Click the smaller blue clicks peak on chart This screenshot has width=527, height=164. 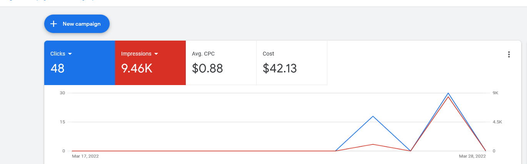pos(373,116)
